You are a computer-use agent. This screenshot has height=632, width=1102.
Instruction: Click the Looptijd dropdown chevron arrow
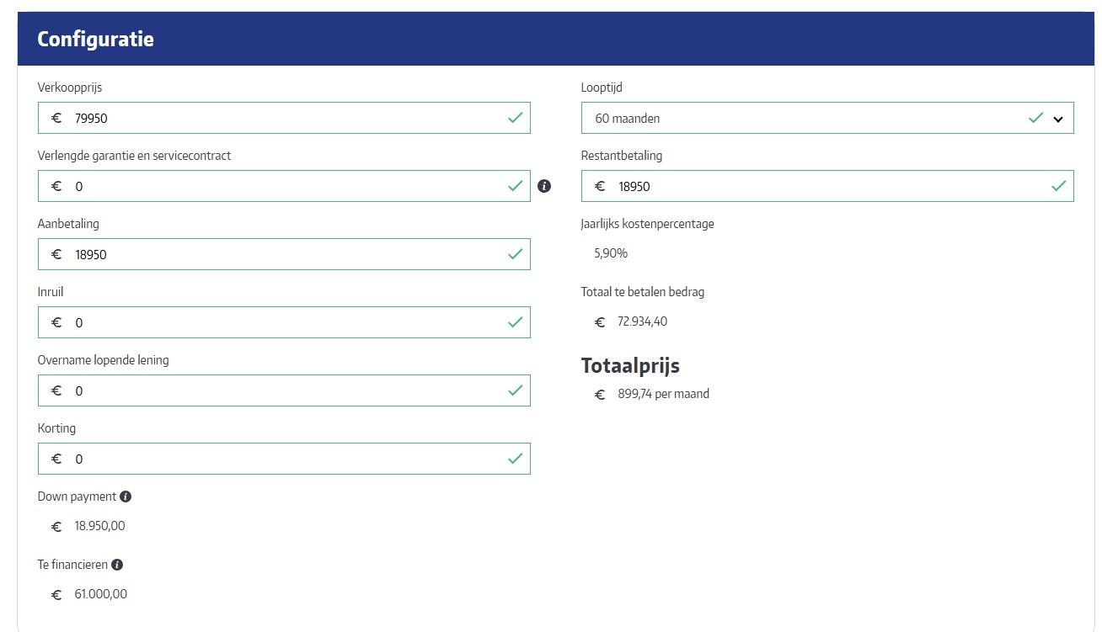[1058, 119]
